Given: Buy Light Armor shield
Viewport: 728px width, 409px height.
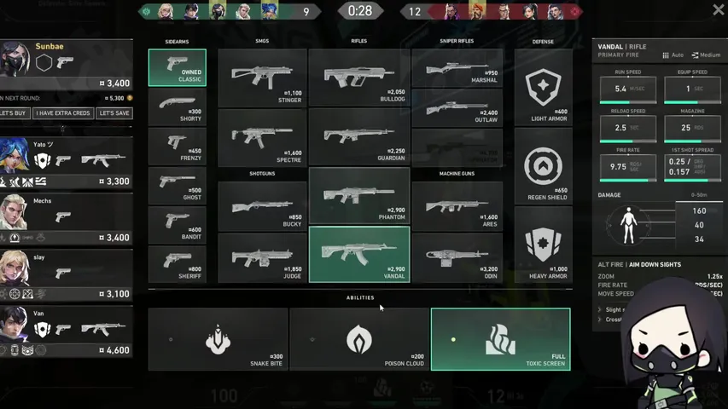Looking at the screenshot, I should click(543, 87).
